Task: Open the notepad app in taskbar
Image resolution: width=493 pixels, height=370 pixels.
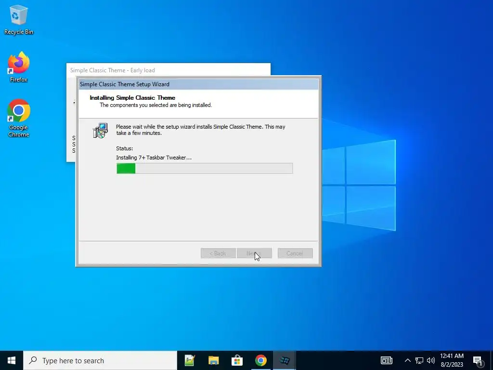Action: (x=190, y=360)
